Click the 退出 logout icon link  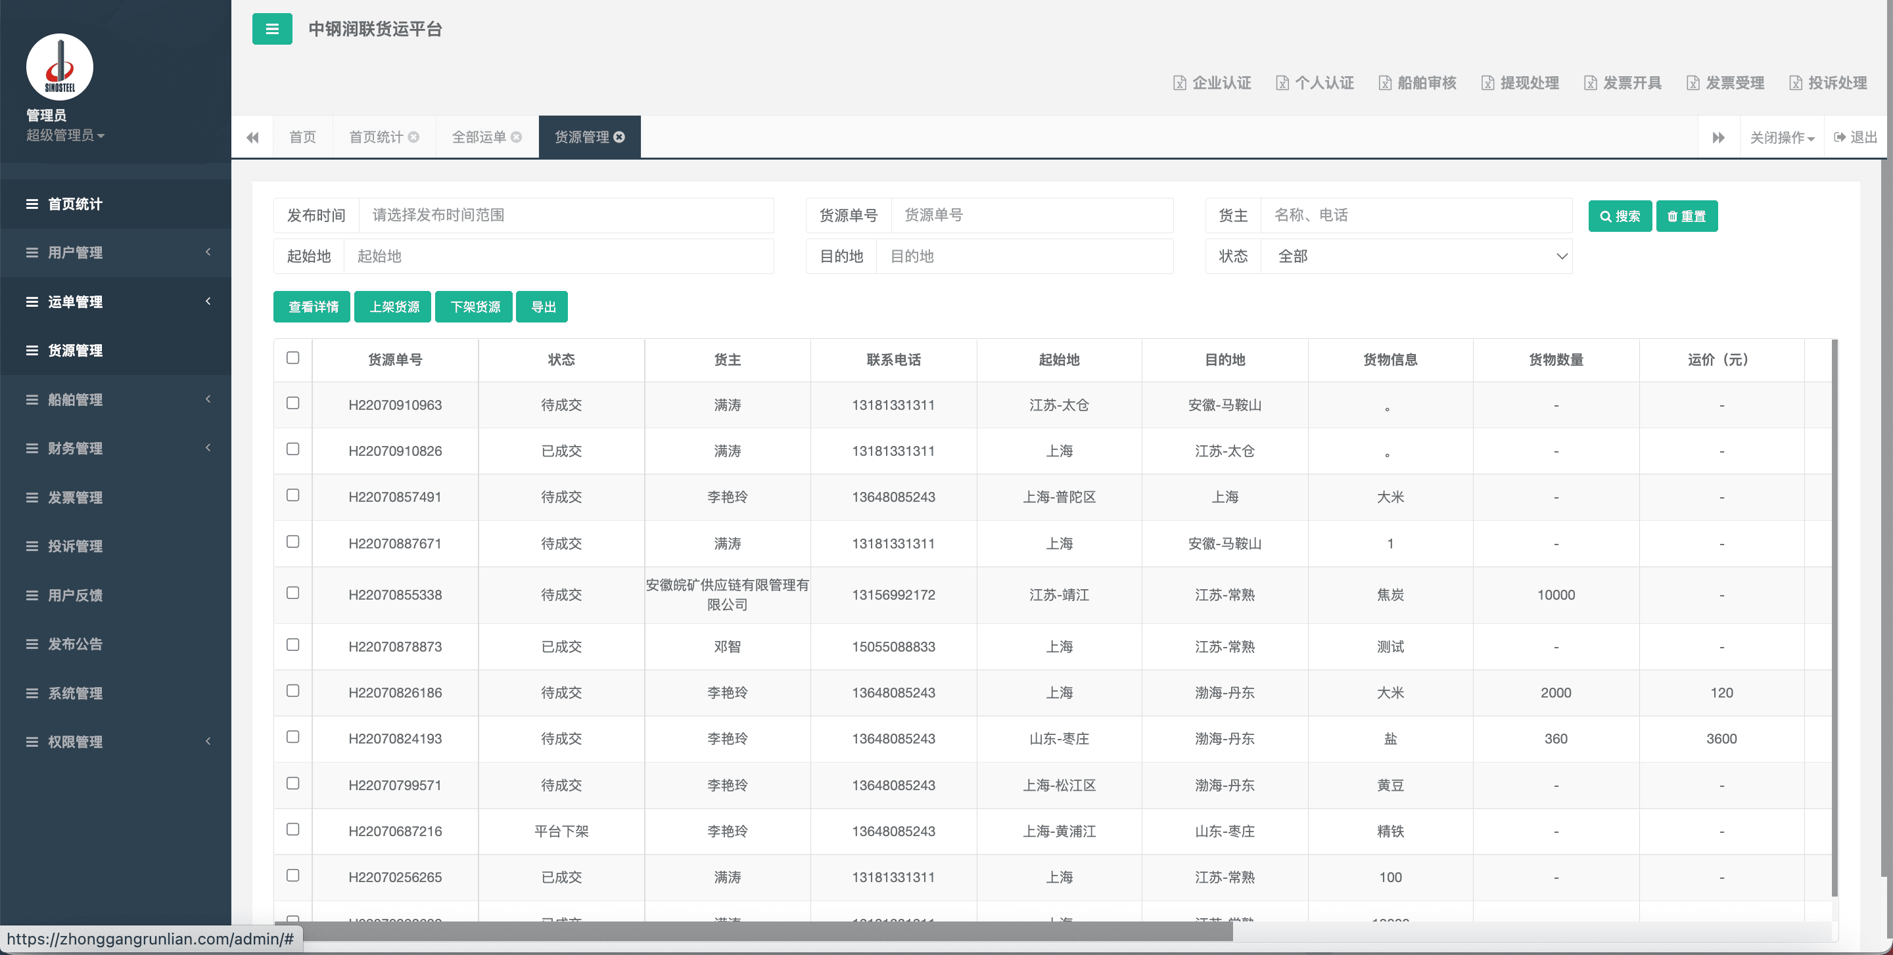(1855, 137)
